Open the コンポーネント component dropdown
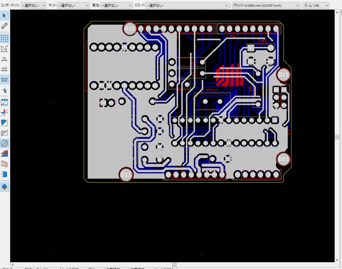 pos(34,5)
